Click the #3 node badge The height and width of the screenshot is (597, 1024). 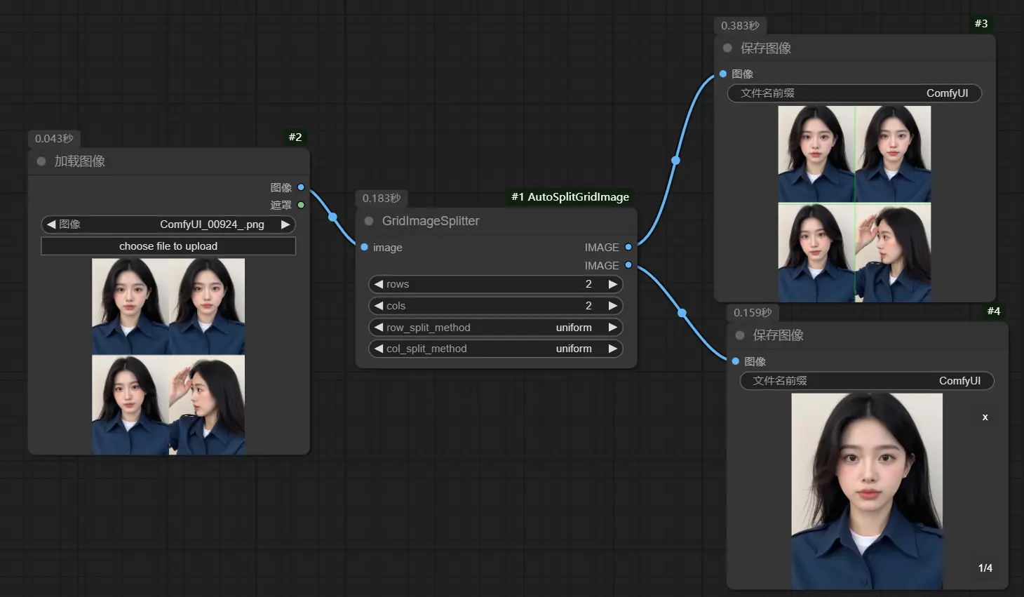(x=981, y=24)
